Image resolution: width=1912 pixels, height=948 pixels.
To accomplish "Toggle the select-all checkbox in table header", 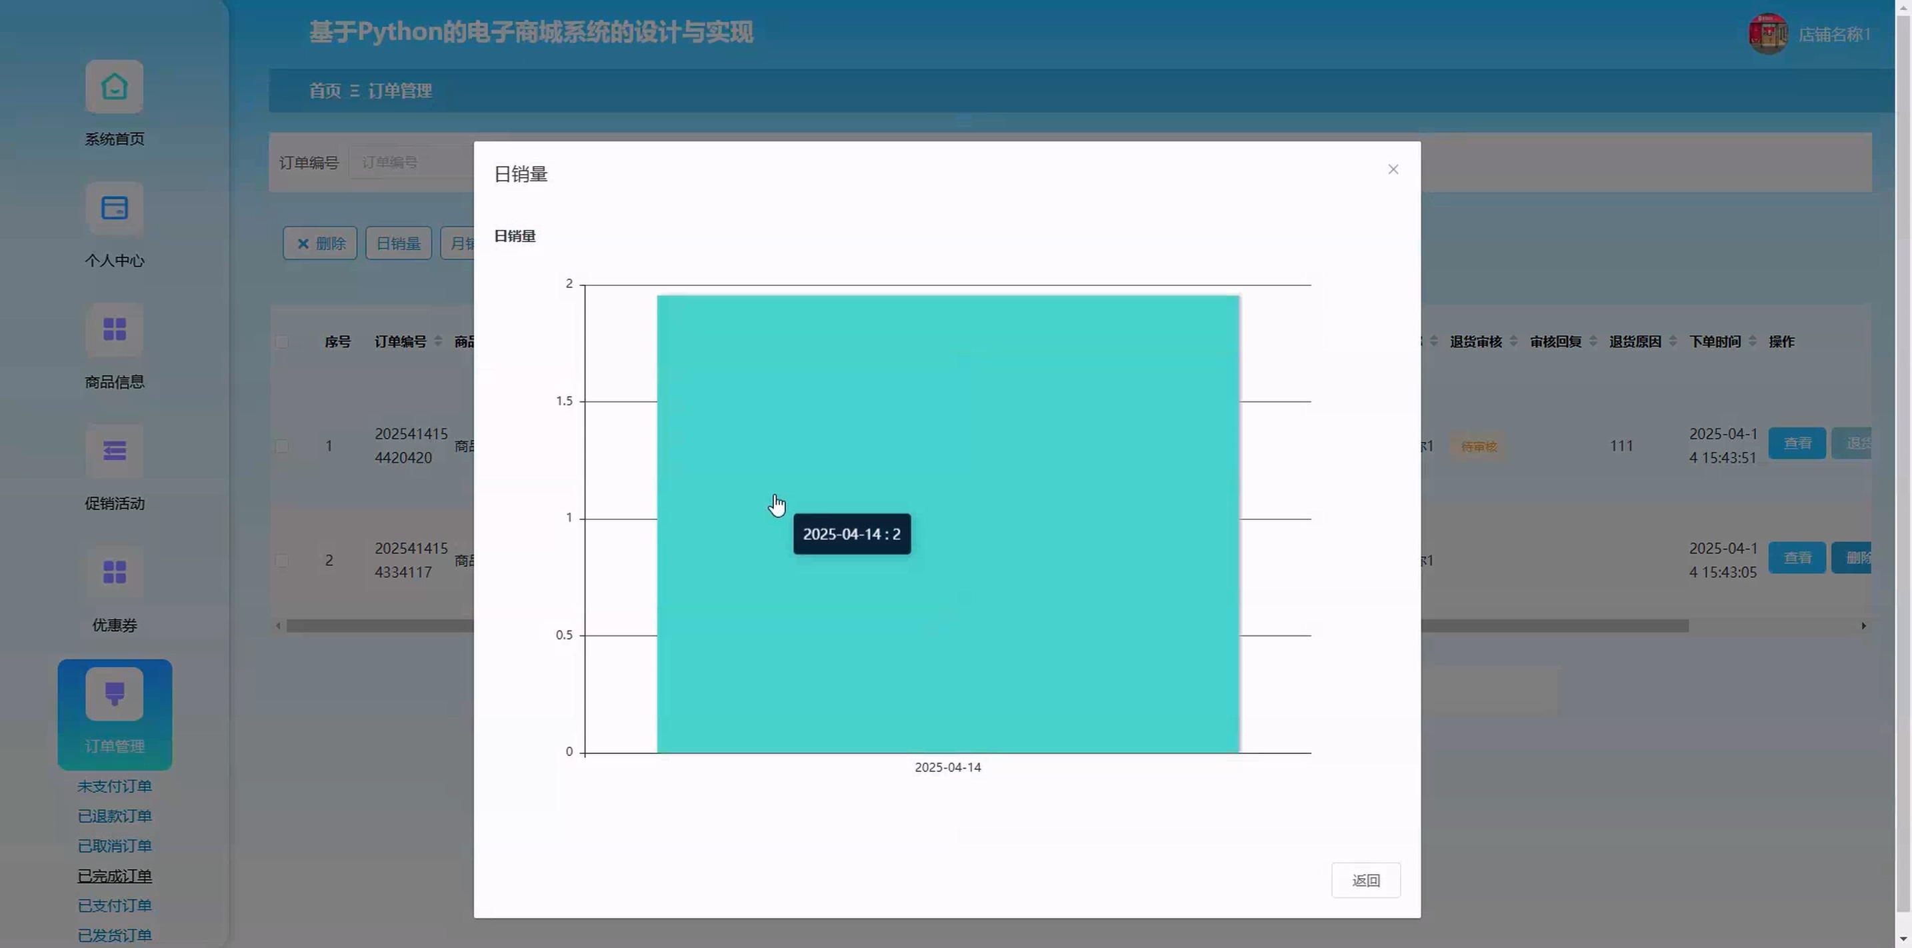I will point(282,342).
